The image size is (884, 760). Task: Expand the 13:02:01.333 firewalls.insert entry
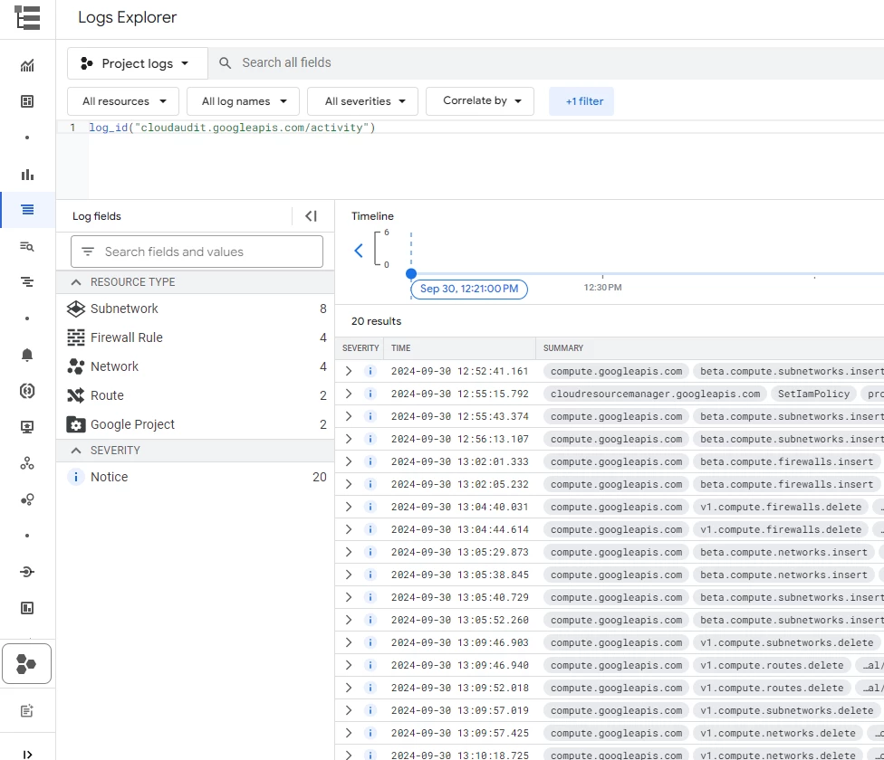coord(349,461)
